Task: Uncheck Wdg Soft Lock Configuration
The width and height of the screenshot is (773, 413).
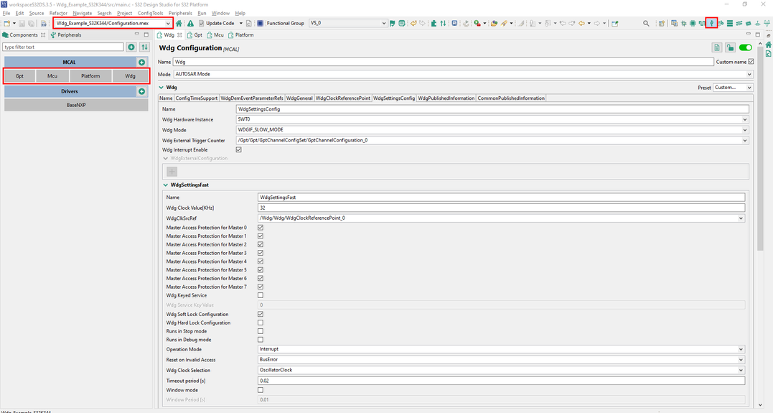Action: (x=261, y=314)
